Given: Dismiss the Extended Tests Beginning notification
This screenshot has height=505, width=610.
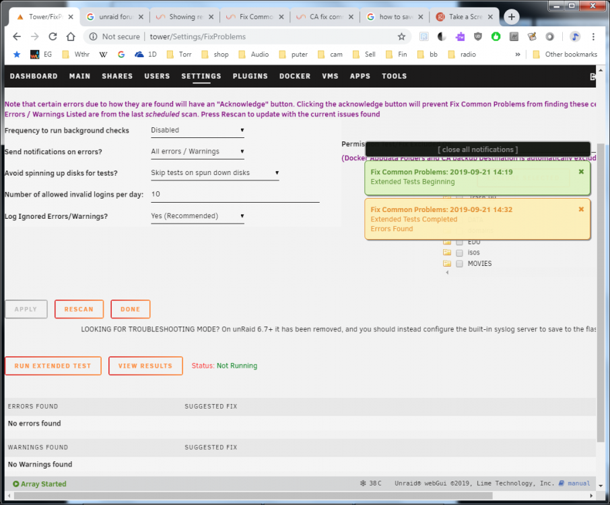Looking at the screenshot, I should (x=581, y=172).
